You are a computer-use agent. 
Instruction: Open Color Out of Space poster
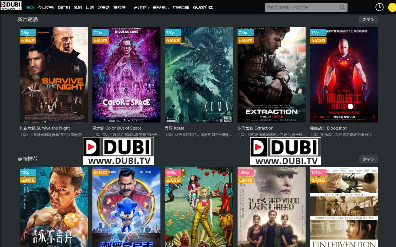[x=126, y=75]
